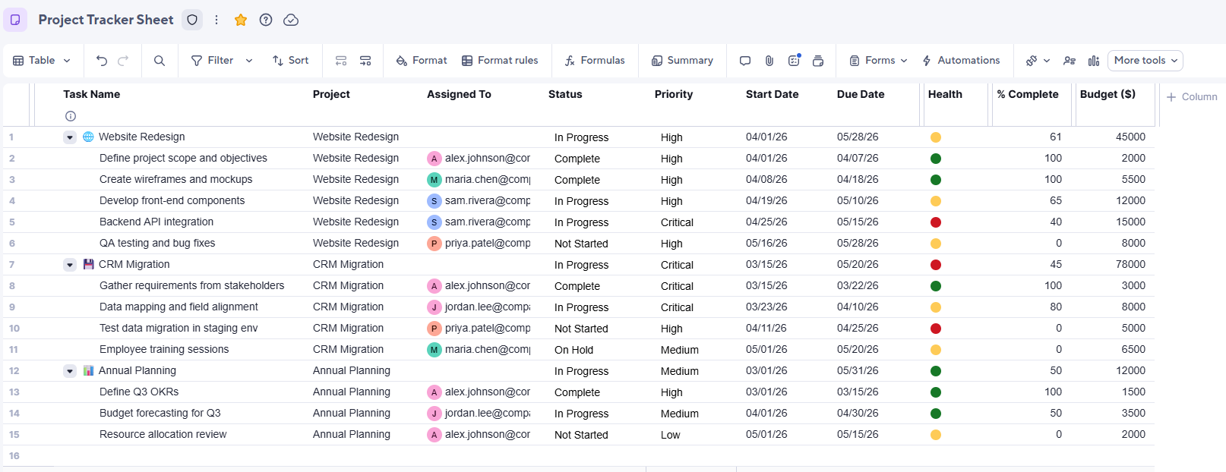The width and height of the screenshot is (1226, 472).
Task: Open the More tools dropdown
Action: (1145, 61)
